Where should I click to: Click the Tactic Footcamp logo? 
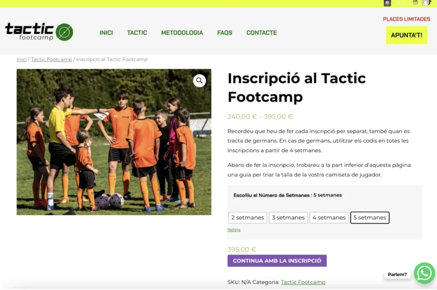[39, 32]
